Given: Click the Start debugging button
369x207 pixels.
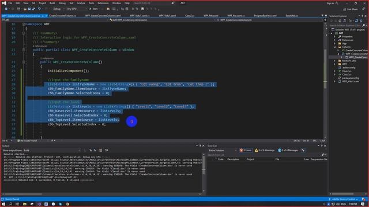Looking at the screenshot, I should tap(93, 9).
